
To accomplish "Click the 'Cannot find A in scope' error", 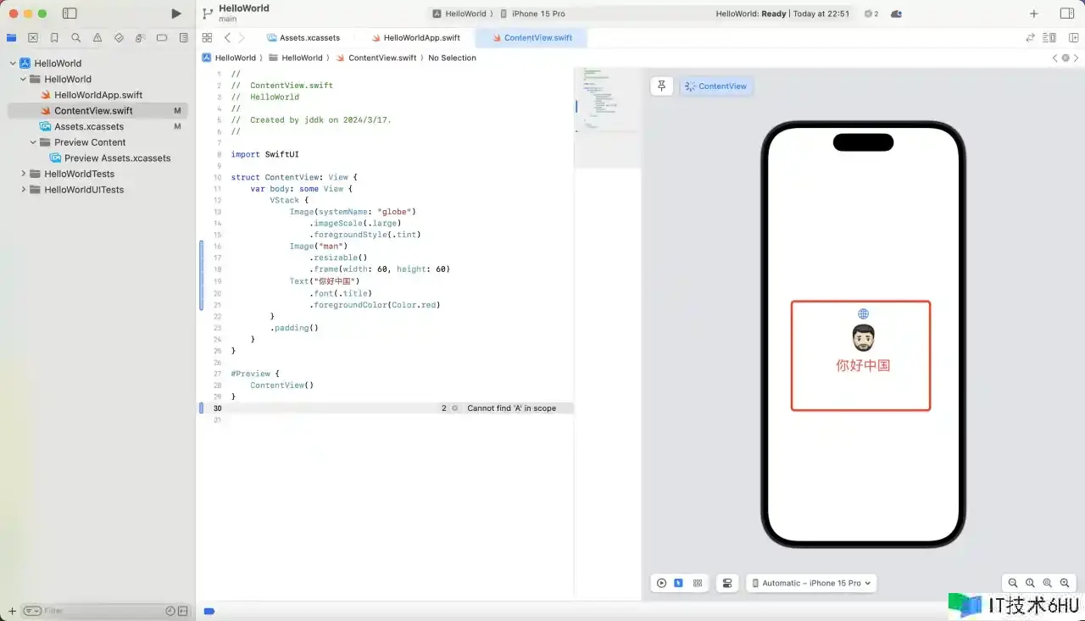I will click(x=511, y=408).
